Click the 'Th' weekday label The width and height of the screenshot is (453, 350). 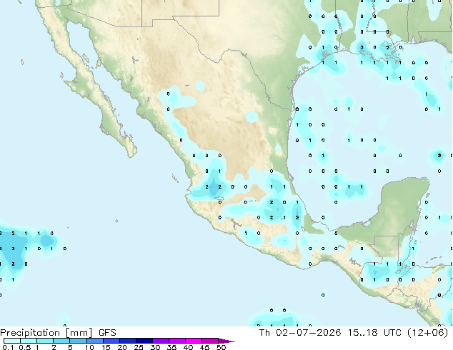264,332
